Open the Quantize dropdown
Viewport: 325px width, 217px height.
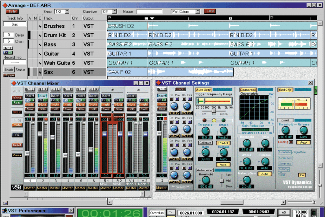point(115,12)
